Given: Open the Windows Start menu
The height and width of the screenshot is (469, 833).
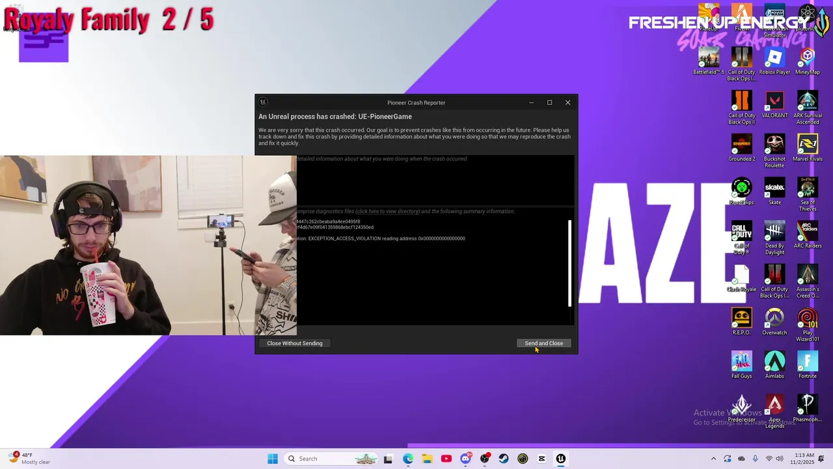Looking at the screenshot, I should (x=273, y=459).
